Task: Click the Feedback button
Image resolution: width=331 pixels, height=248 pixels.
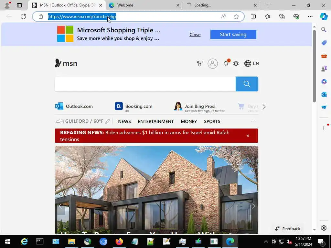Action: pos(288,229)
